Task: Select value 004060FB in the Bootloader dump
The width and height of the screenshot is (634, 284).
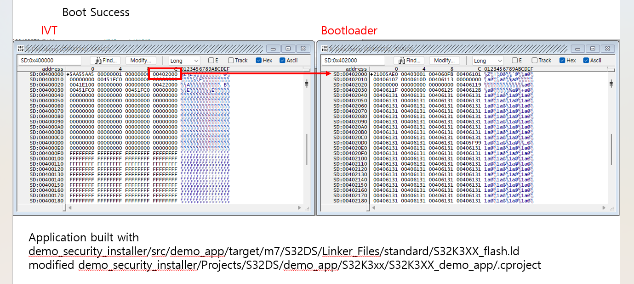Action: coord(440,74)
